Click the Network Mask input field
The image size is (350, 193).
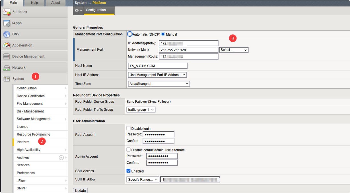coord(189,50)
